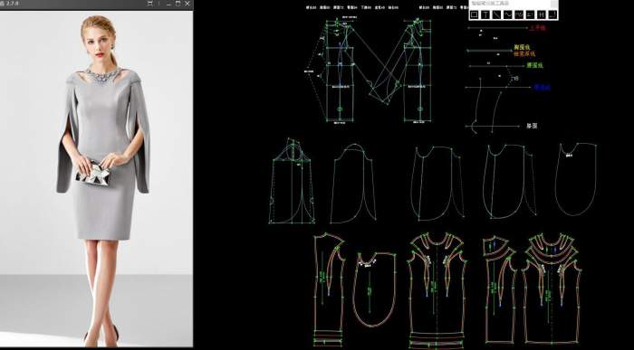
Task: Click the white 臀围 hip label
Action: click(532, 126)
